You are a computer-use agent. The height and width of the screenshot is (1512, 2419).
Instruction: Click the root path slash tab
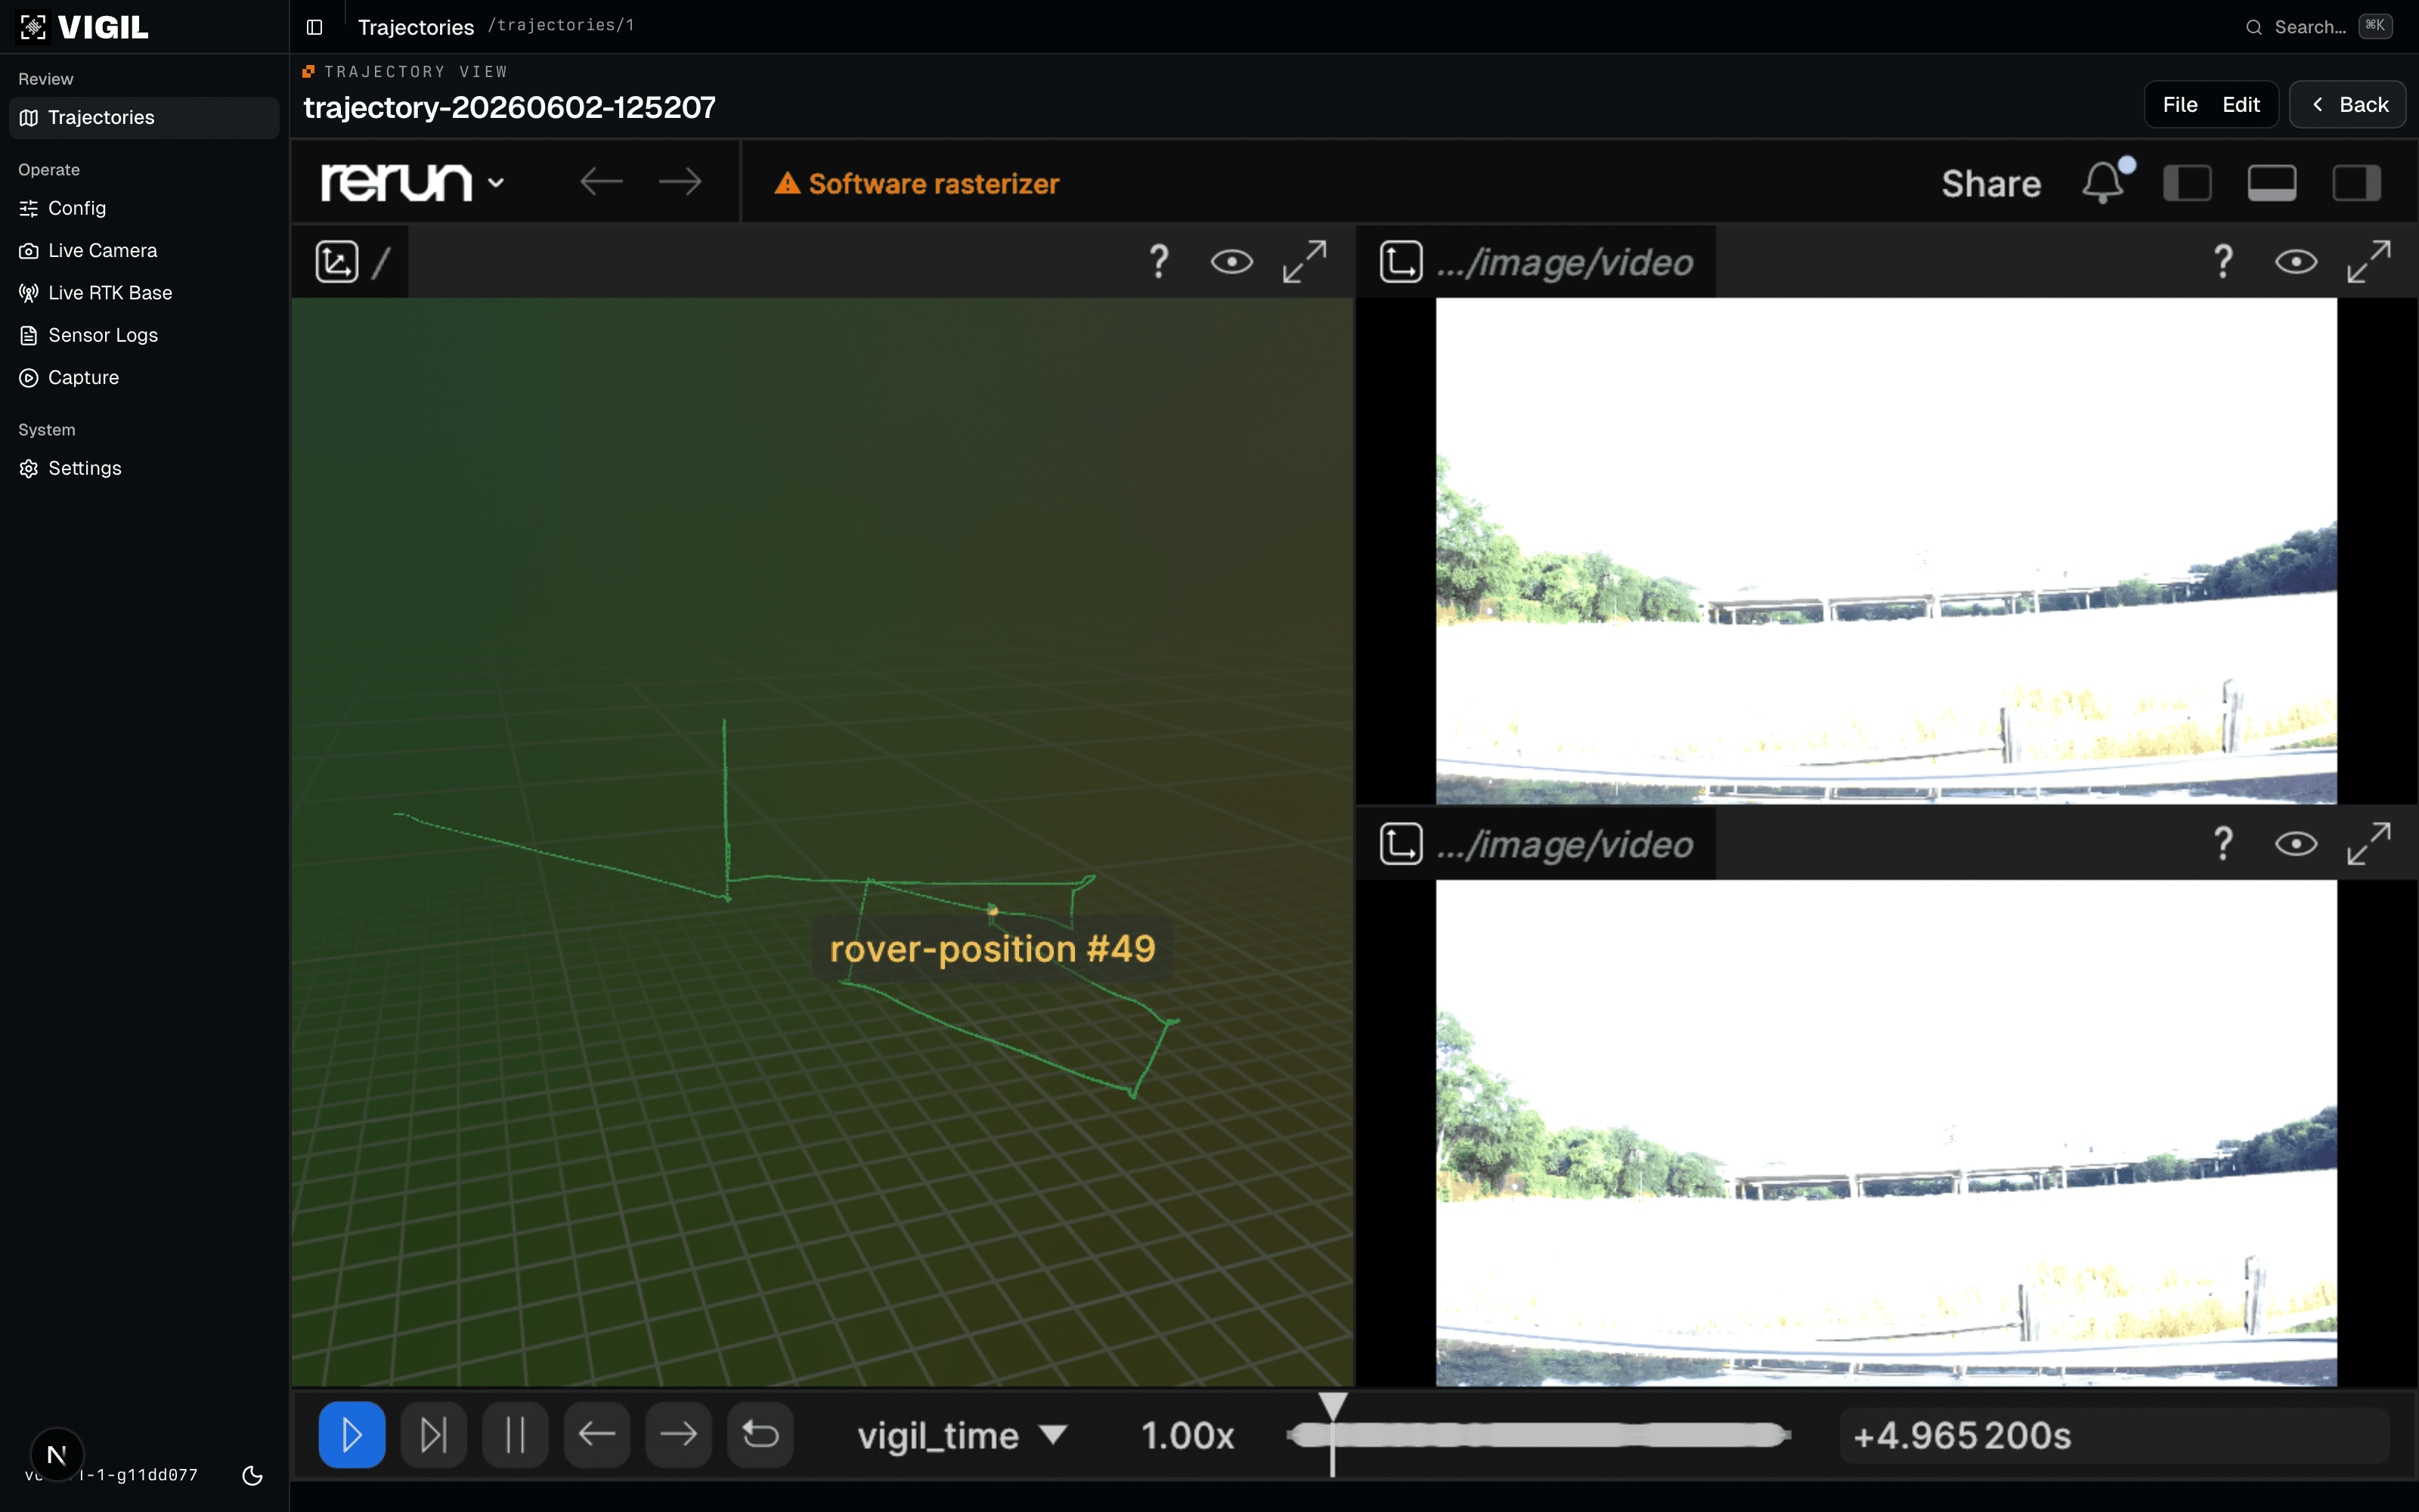click(x=350, y=262)
